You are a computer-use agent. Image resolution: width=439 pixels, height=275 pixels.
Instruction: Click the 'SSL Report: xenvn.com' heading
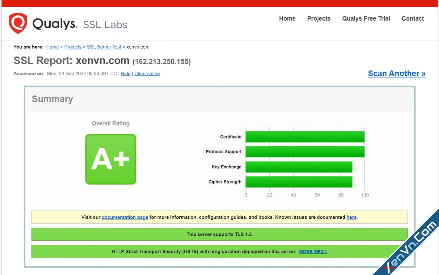(x=71, y=61)
